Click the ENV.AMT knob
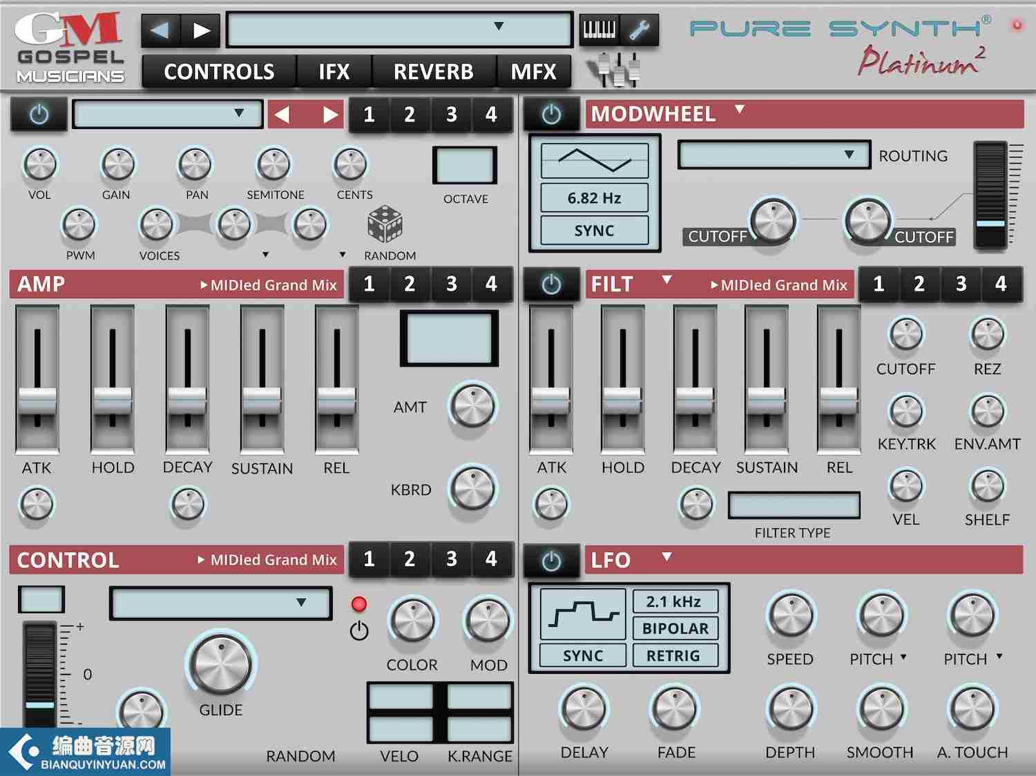 (988, 411)
